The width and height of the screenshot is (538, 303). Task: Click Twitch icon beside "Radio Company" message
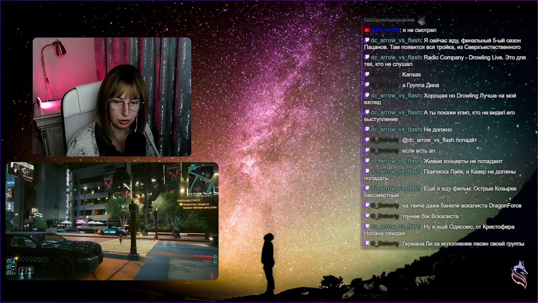[x=367, y=58]
